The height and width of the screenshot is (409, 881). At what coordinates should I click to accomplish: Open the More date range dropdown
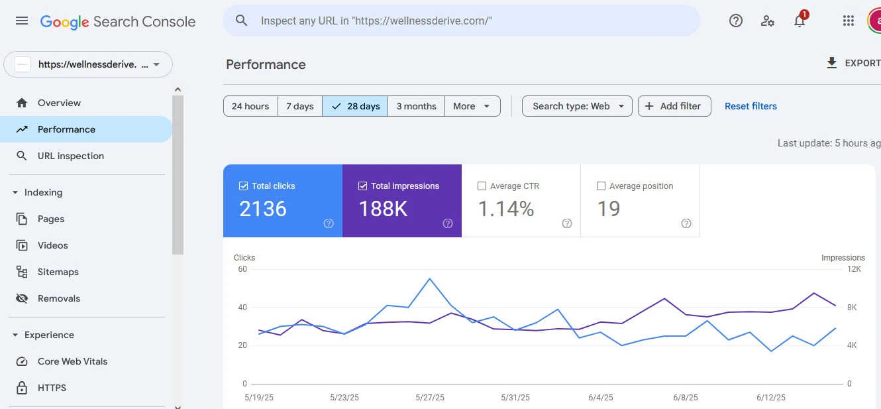472,106
